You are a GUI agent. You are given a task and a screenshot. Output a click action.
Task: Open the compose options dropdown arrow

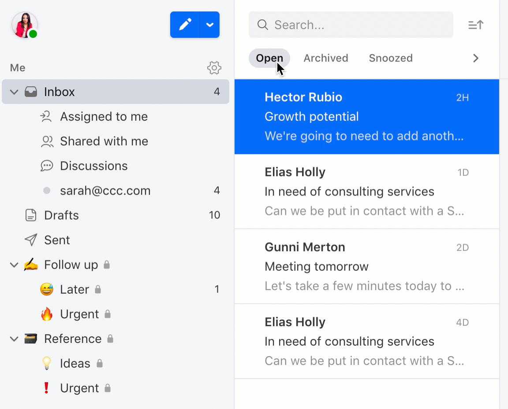[210, 25]
